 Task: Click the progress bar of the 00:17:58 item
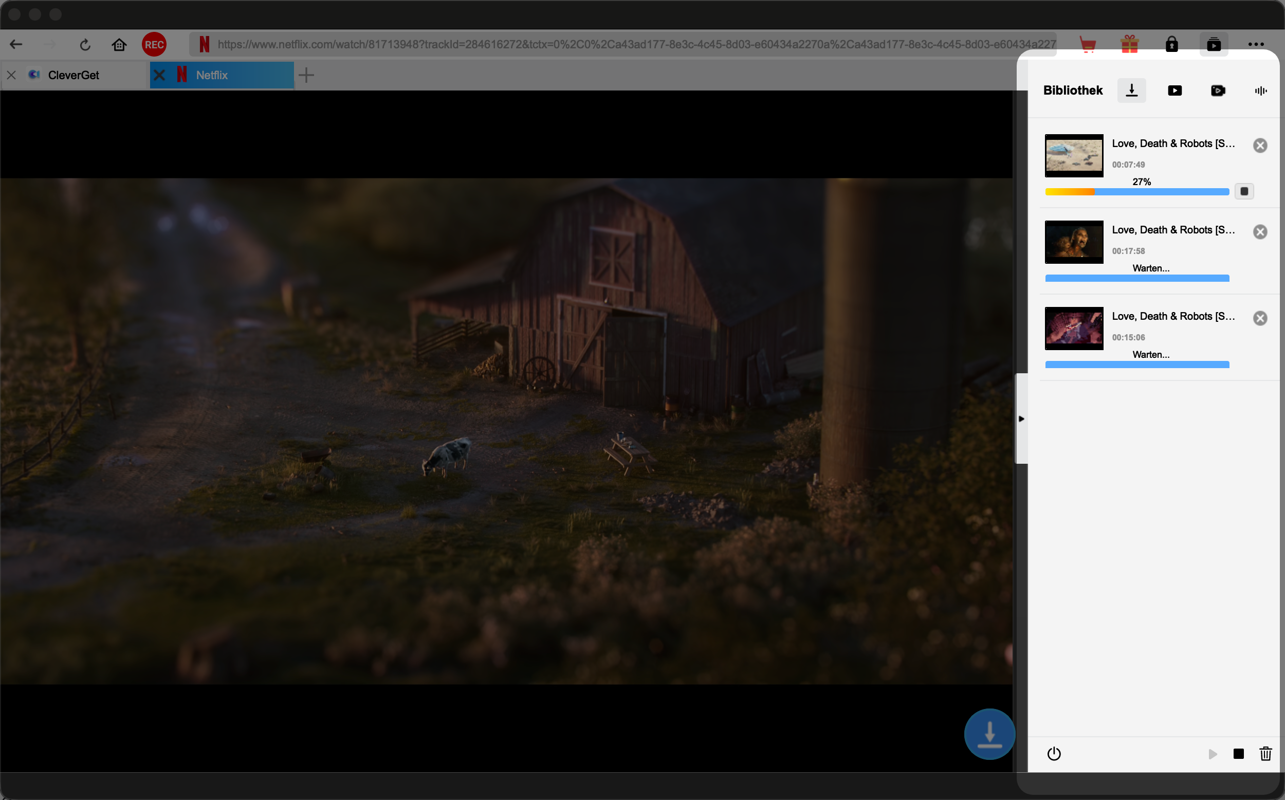pos(1137,278)
